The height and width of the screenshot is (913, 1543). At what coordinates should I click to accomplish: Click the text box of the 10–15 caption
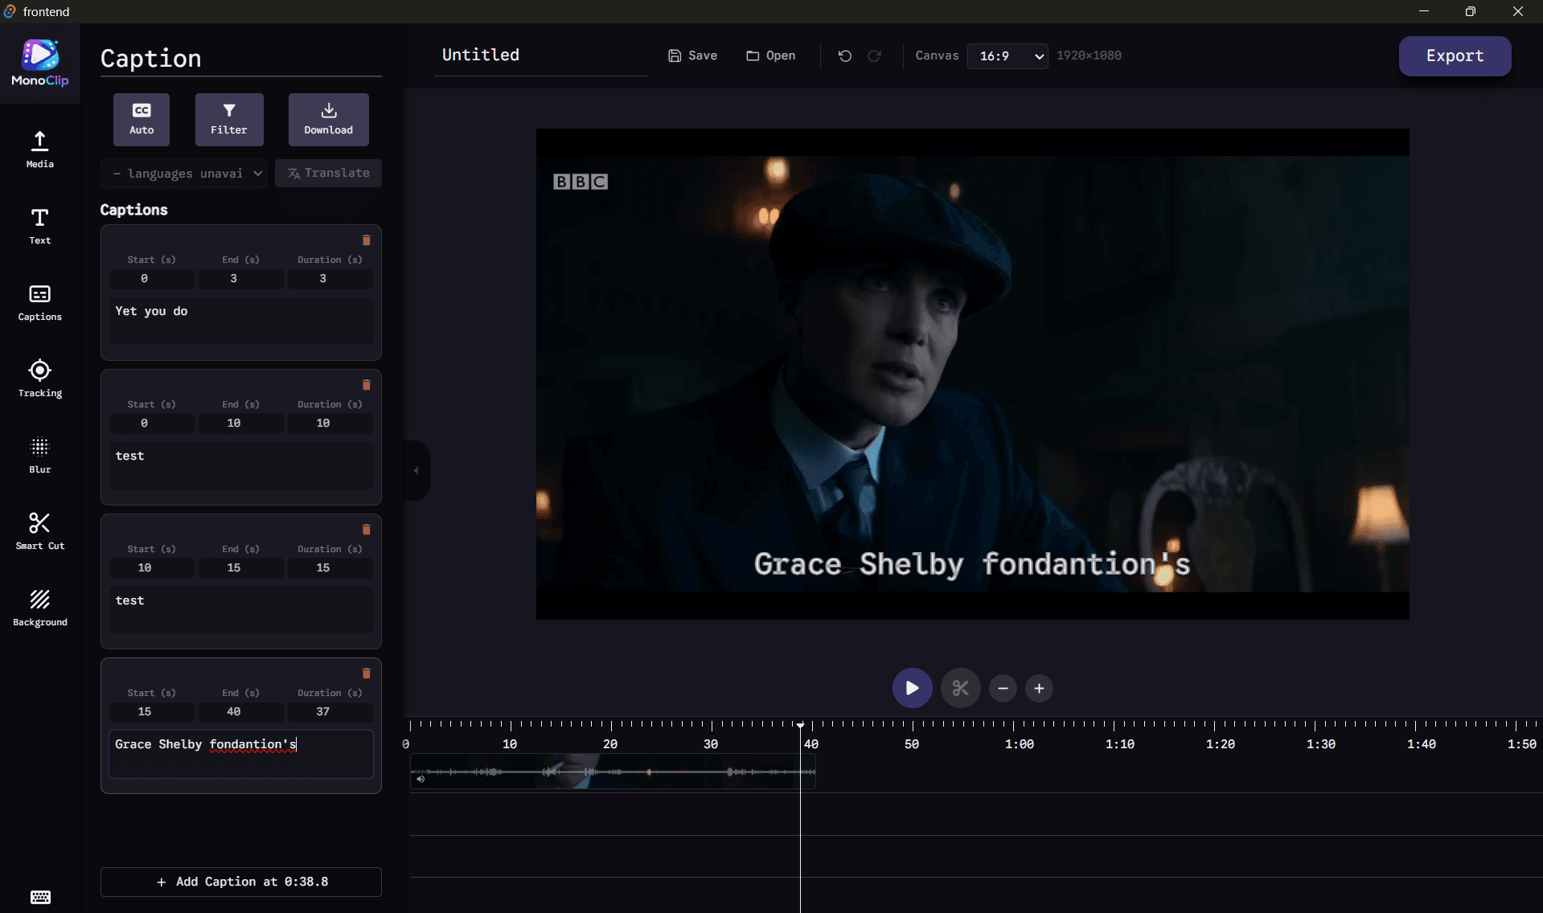coord(241,610)
